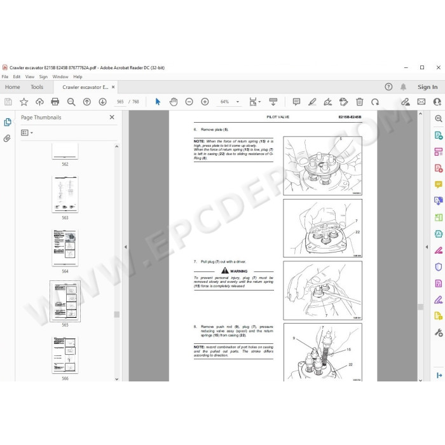Click the scrolling mode read icon

pyautogui.click(x=273, y=102)
